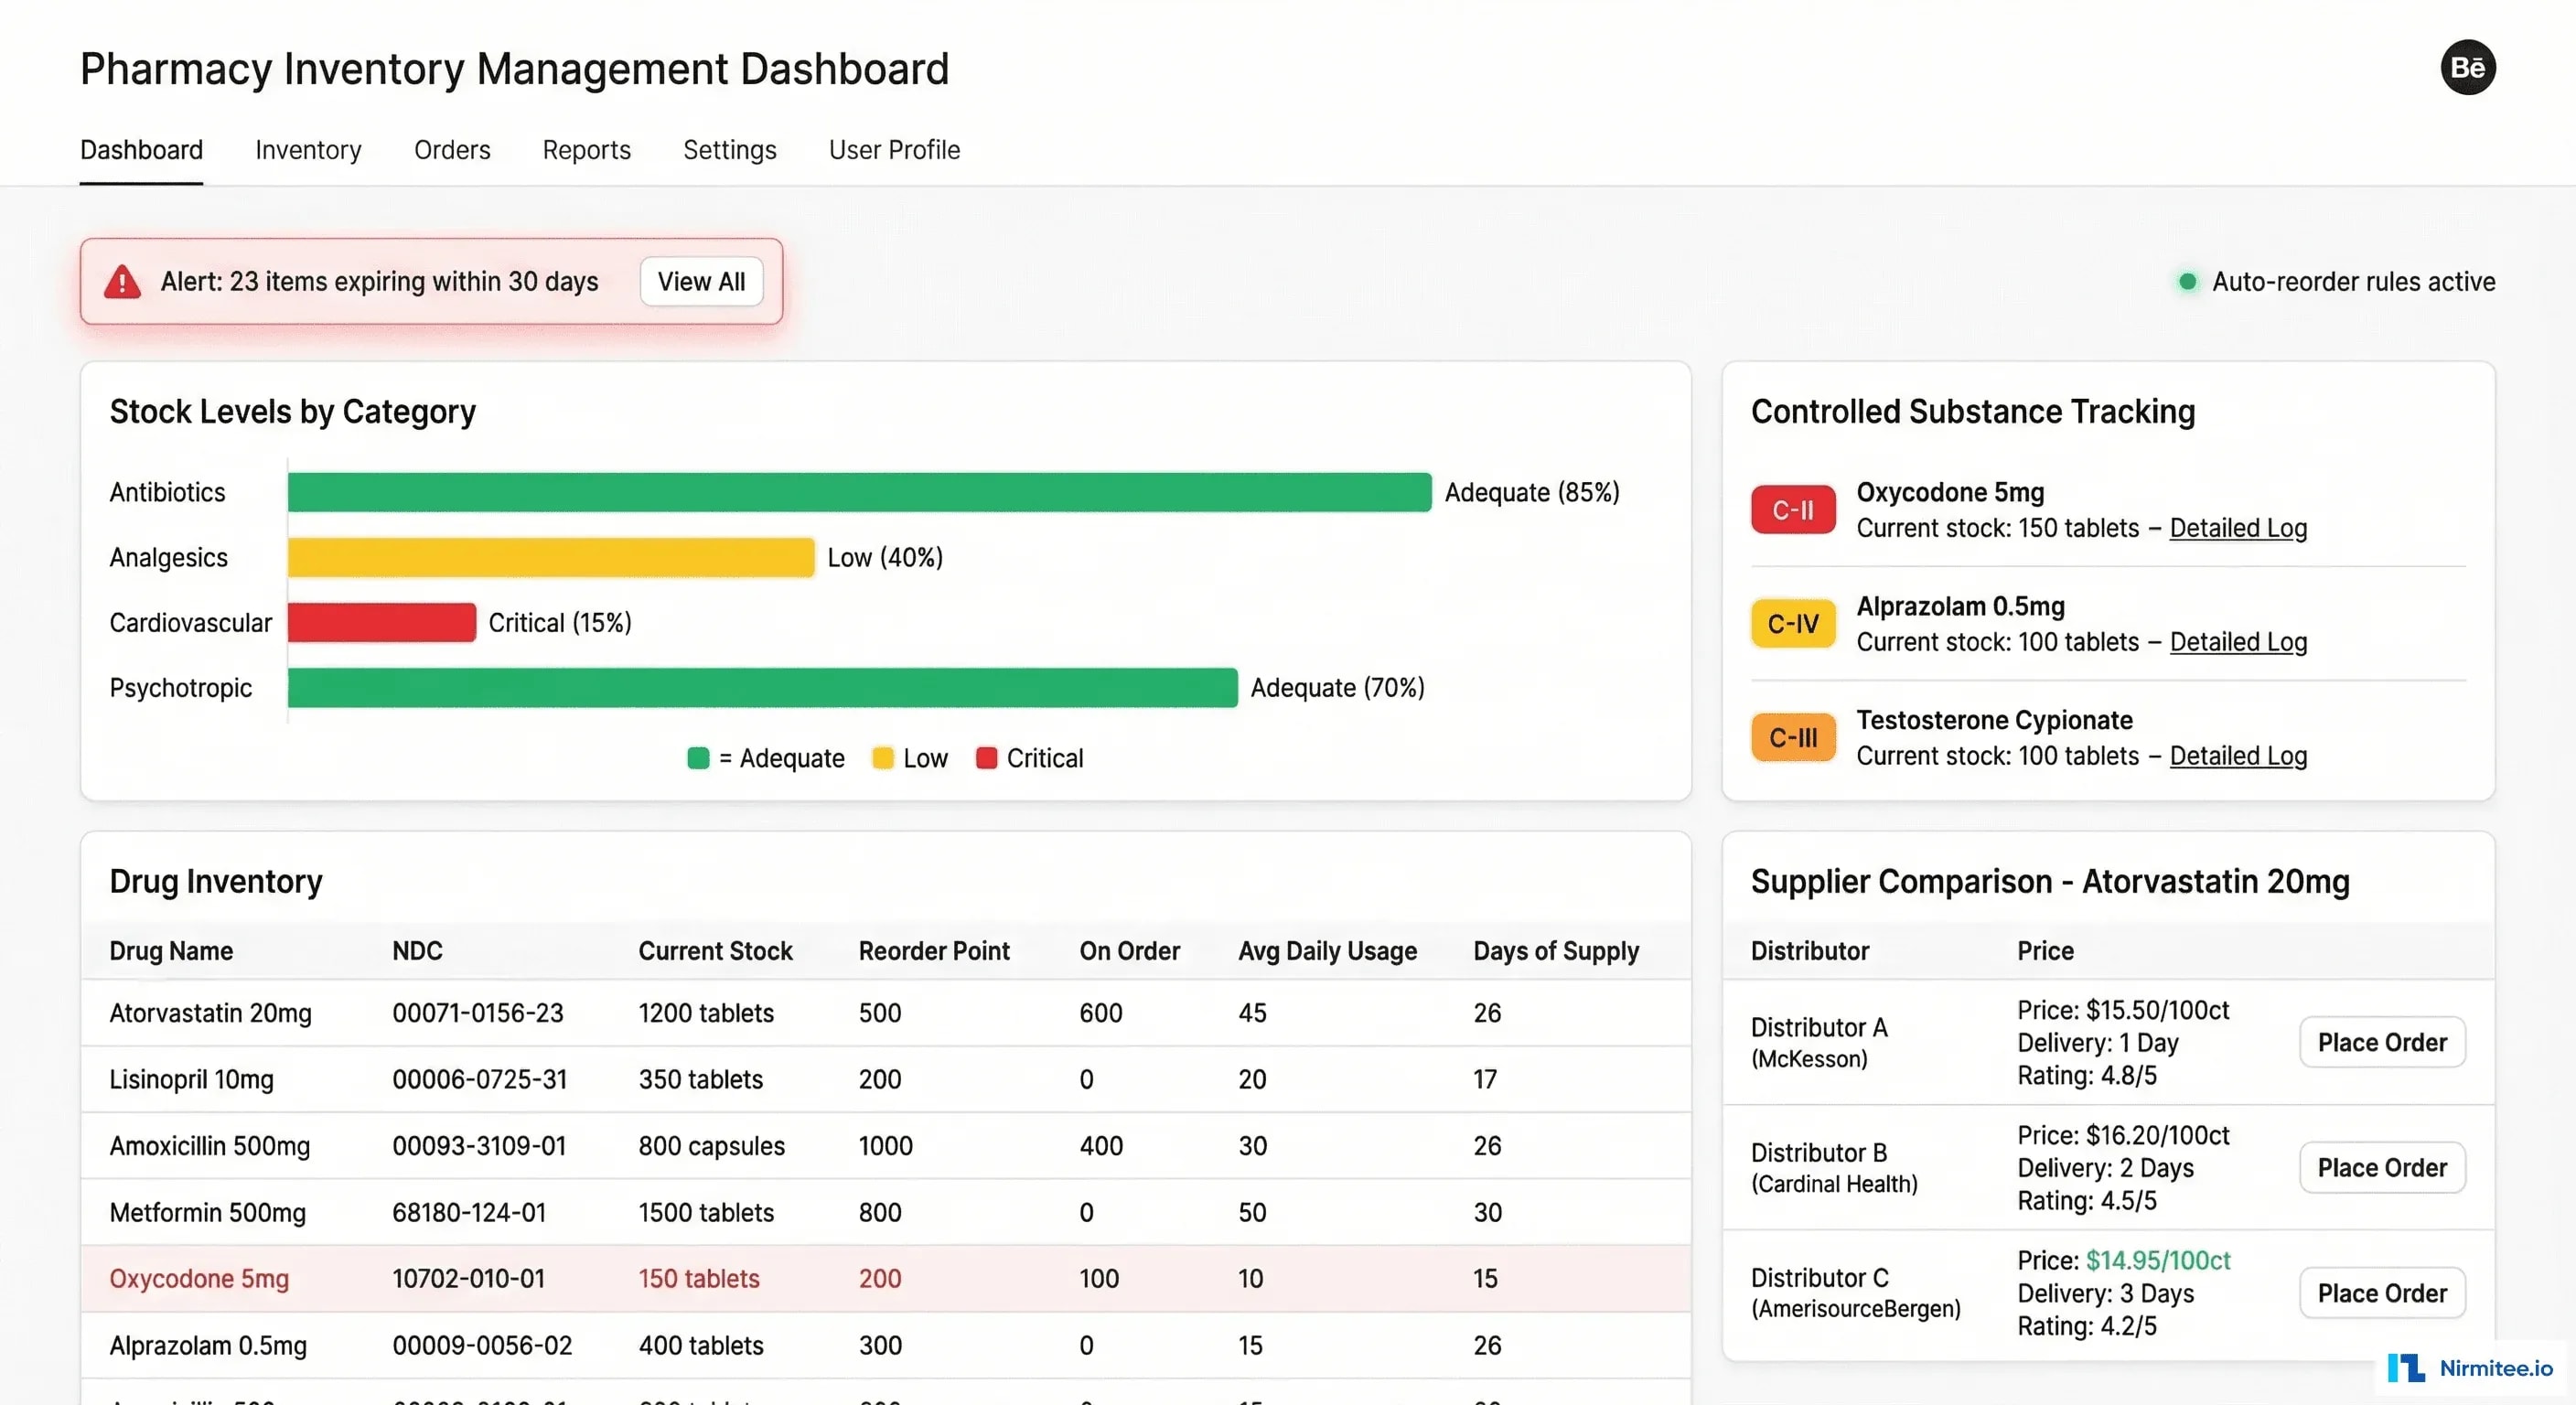Click the Auto-reorder rules active text
The image size is (2576, 1405).
pyautogui.click(x=2353, y=282)
